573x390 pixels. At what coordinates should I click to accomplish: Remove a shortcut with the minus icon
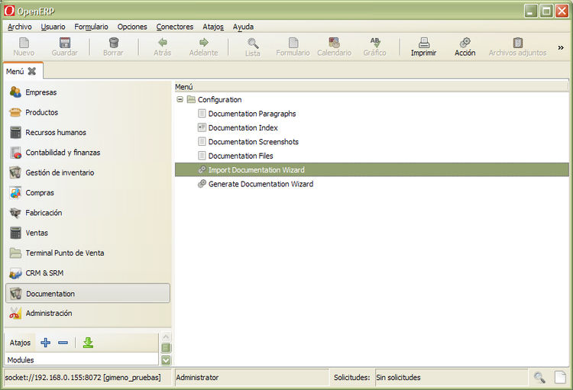63,343
